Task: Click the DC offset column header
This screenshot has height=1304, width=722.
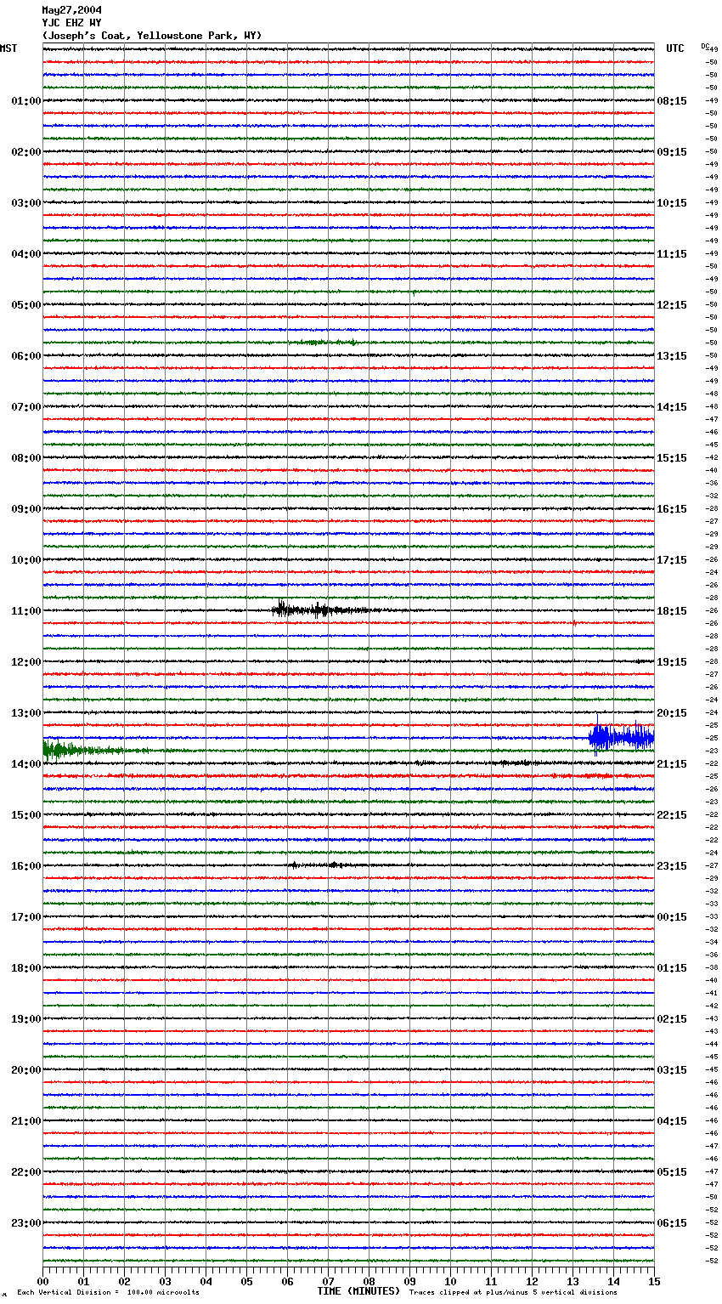Action: click(x=705, y=46)
